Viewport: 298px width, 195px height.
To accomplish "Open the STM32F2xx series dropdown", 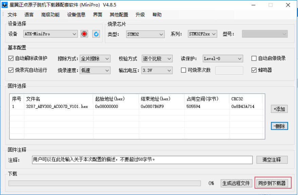I will (x=202, y=34).
